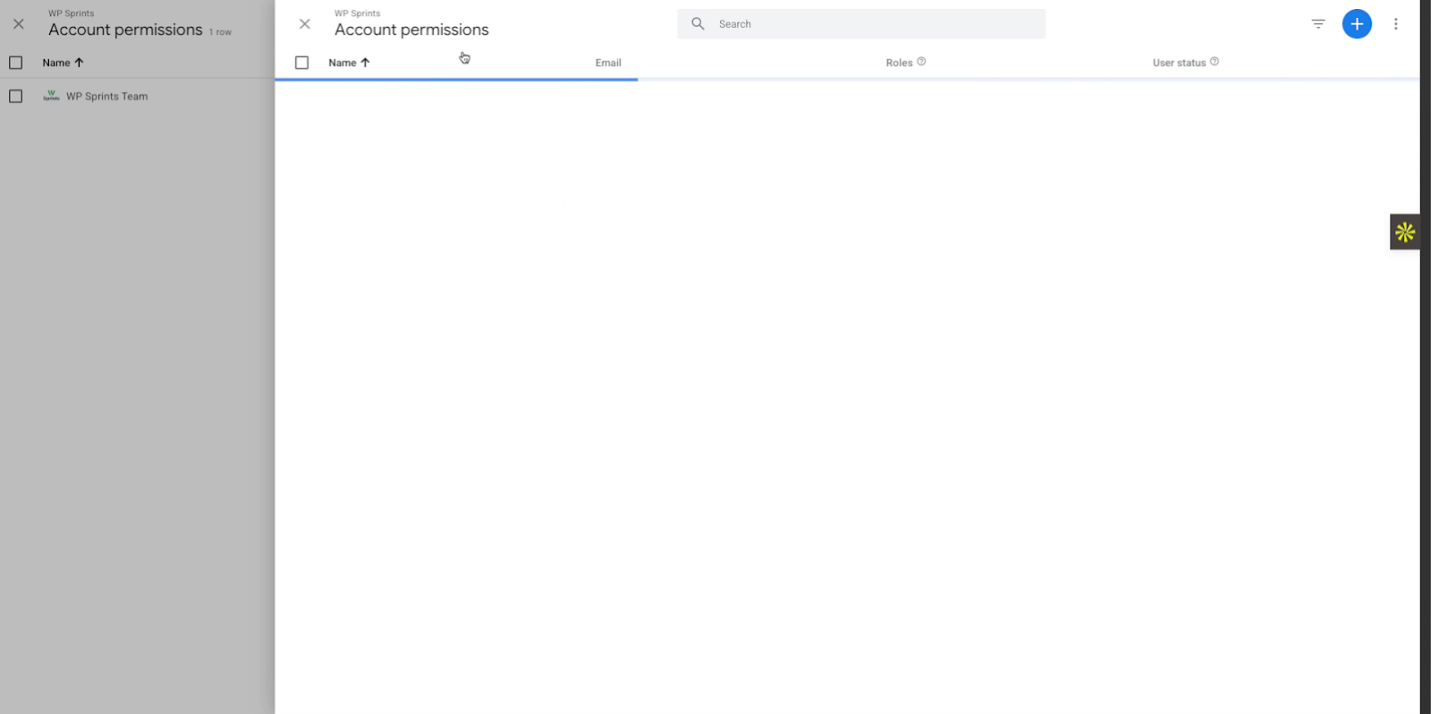Toggle Name sort arrow in the left panel
The image size is (1431, 714).
click(x=79, y=63)
